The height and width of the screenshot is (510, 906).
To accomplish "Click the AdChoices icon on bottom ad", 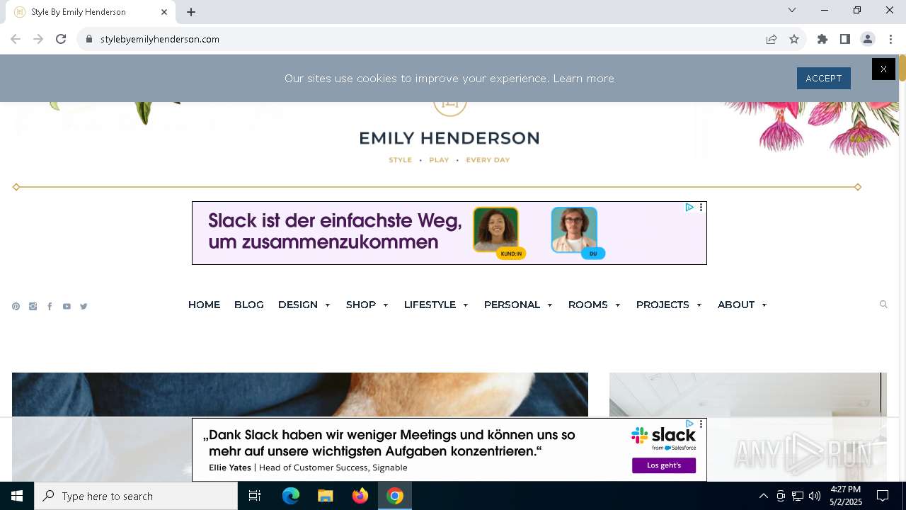I will click(689, 424).
